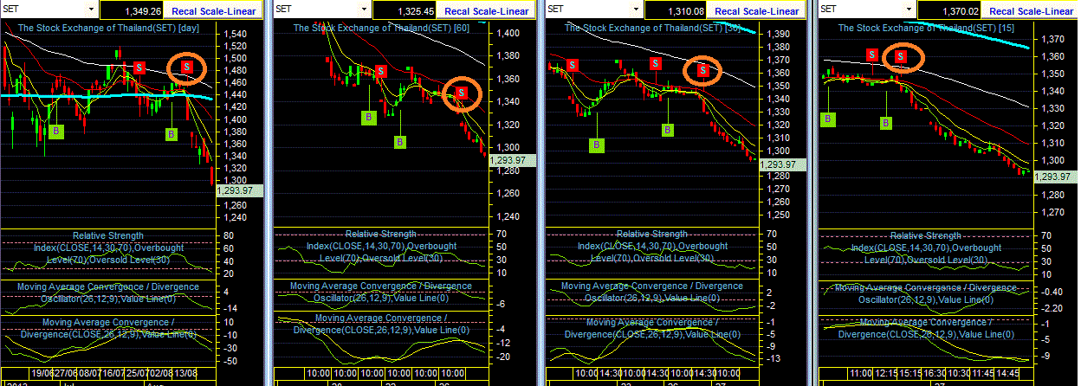
Task: Click the lower B buy marker in the 60-minute chart
Action: 399,141
